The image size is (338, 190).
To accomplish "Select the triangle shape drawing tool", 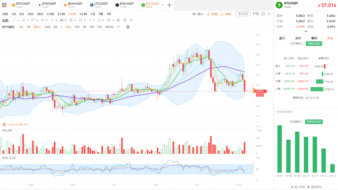I will (33, 20).
